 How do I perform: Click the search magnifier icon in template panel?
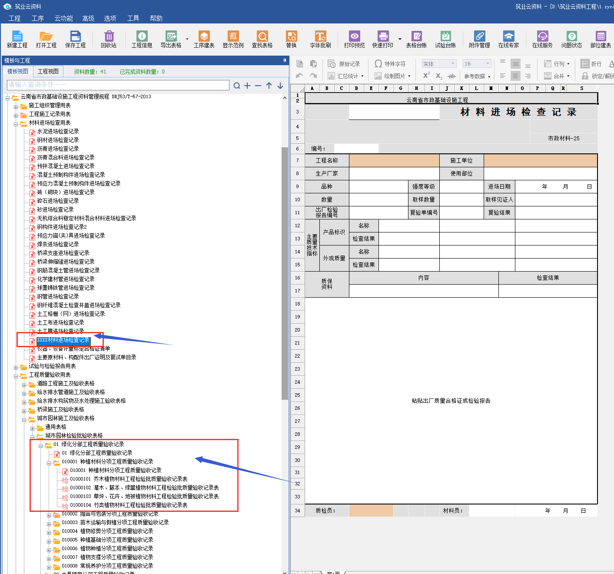coord(236,86)
